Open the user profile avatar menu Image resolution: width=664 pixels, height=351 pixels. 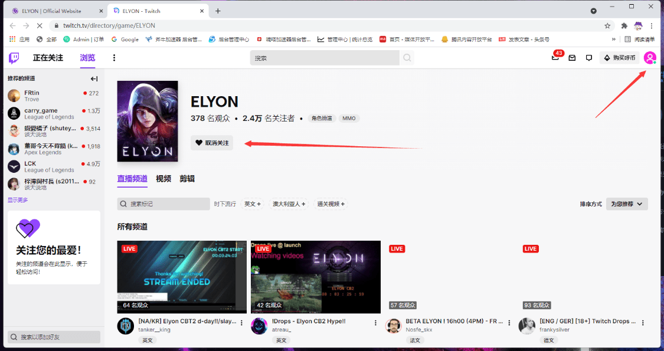coord(650,58)
